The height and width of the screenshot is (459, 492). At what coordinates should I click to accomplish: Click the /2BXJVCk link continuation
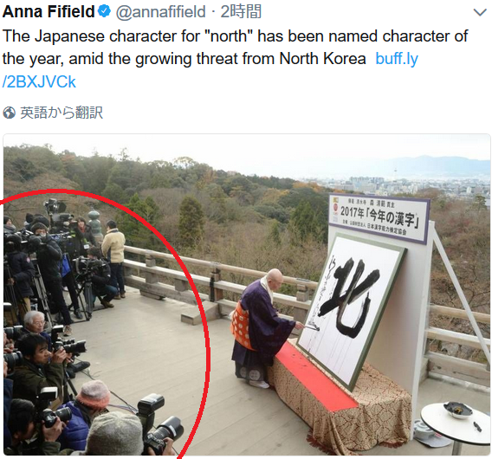[x=39, y=82]
